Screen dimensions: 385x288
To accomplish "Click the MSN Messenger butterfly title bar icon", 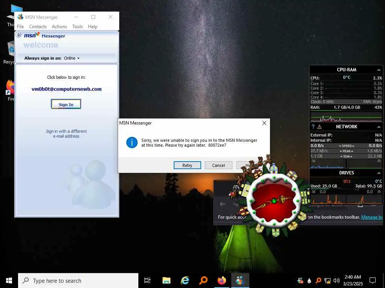I will (20, 17).
